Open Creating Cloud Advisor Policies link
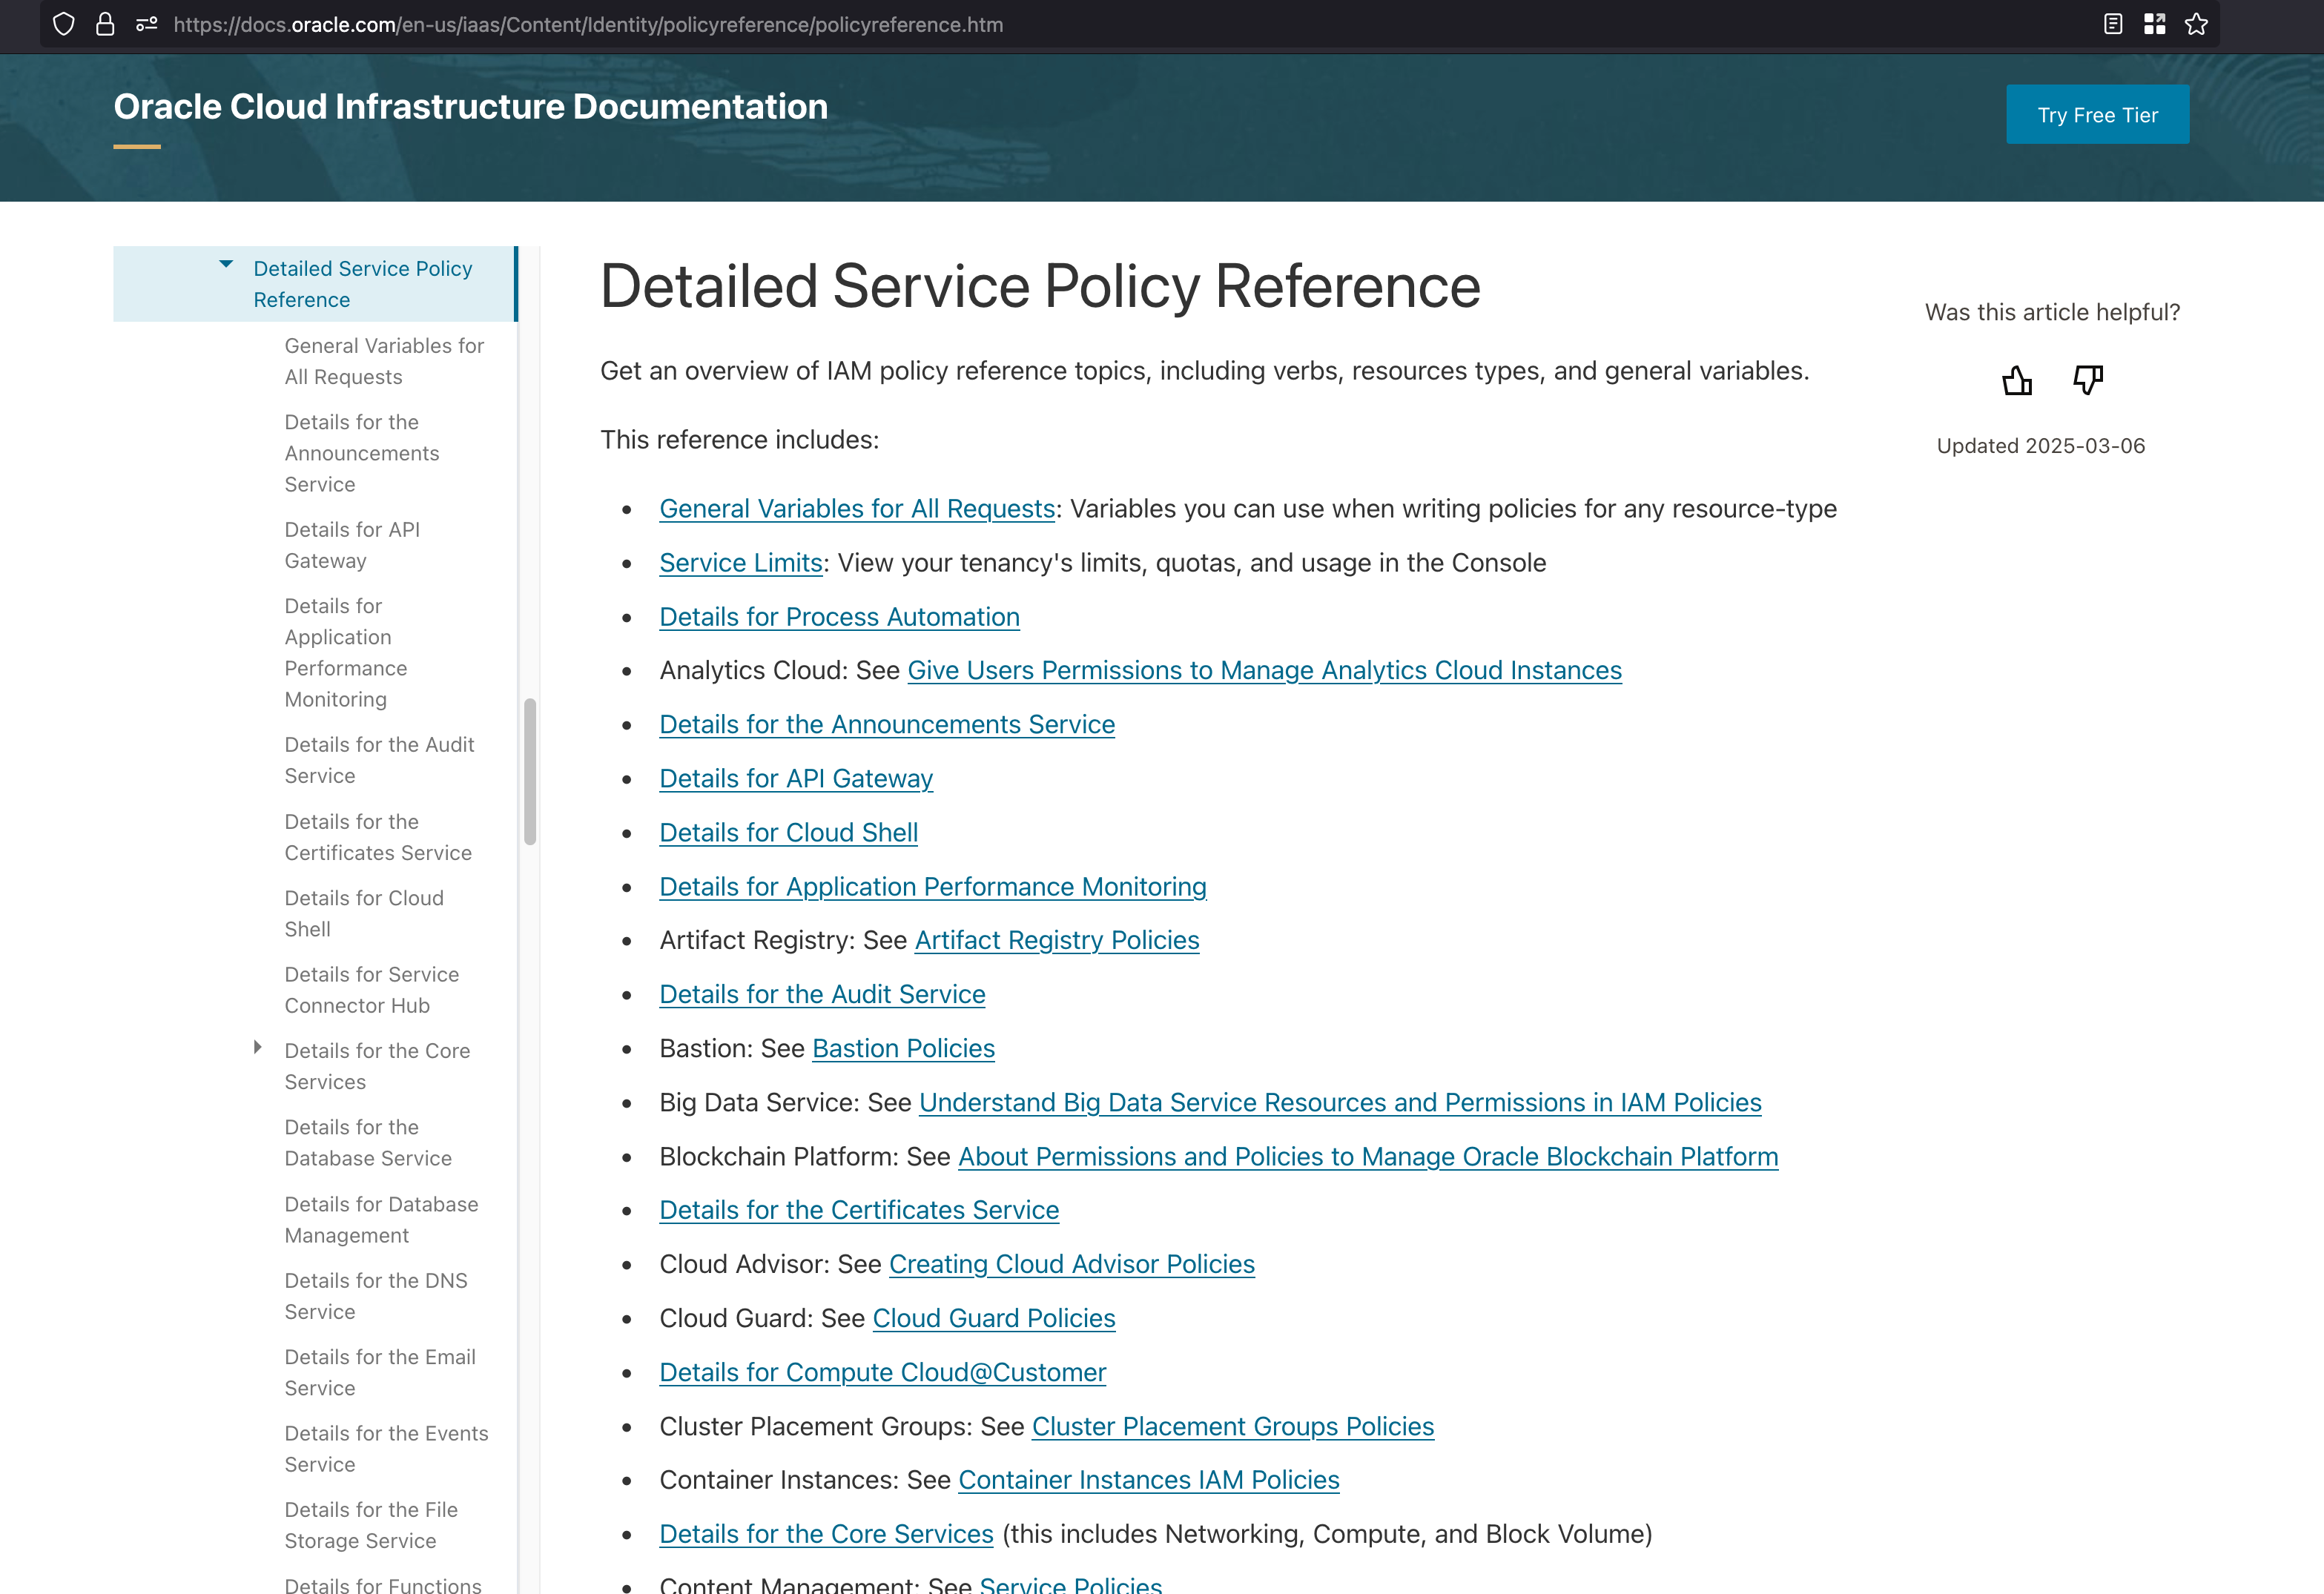 [x=1072, y=1264]
